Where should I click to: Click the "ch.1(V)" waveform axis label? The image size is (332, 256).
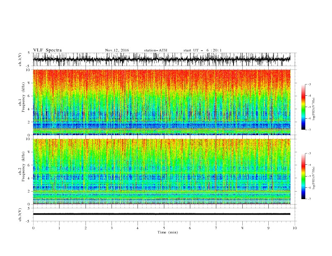pos(20,59)
